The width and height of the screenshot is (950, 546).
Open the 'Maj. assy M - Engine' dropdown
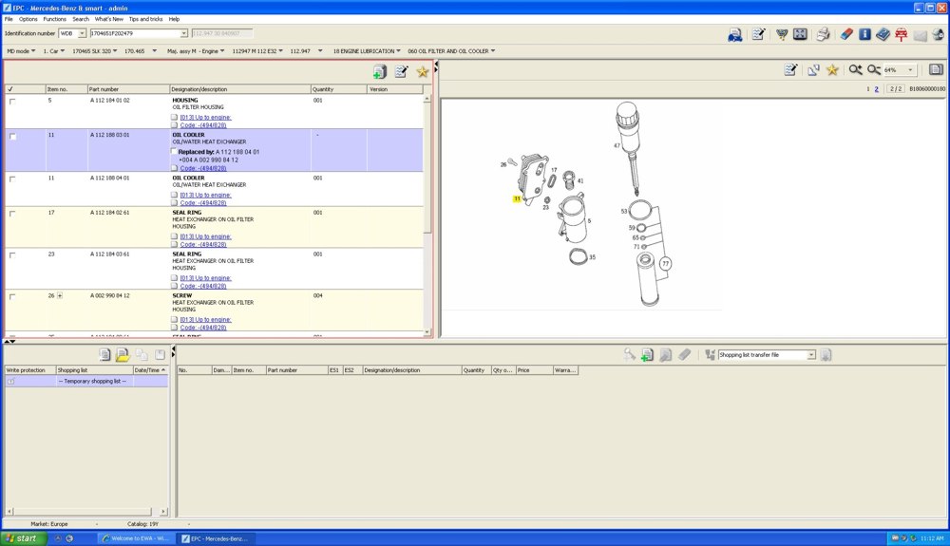196,51
